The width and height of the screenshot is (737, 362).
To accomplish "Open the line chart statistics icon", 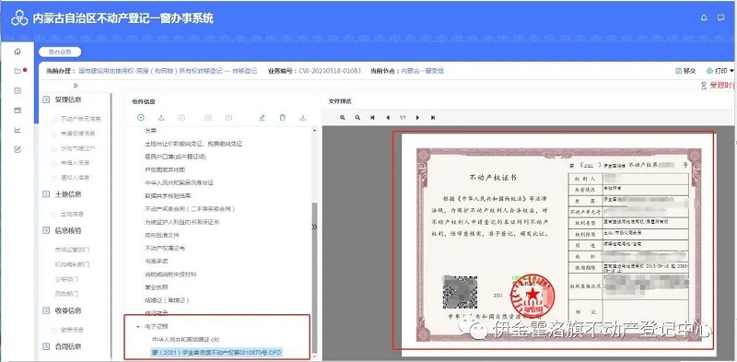I will tap(18, 130).
